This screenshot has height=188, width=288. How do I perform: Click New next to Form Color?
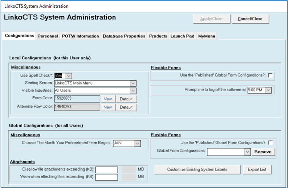coord(108,99)
